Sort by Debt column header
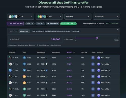126x98 pixels. [x=24, y=52]
